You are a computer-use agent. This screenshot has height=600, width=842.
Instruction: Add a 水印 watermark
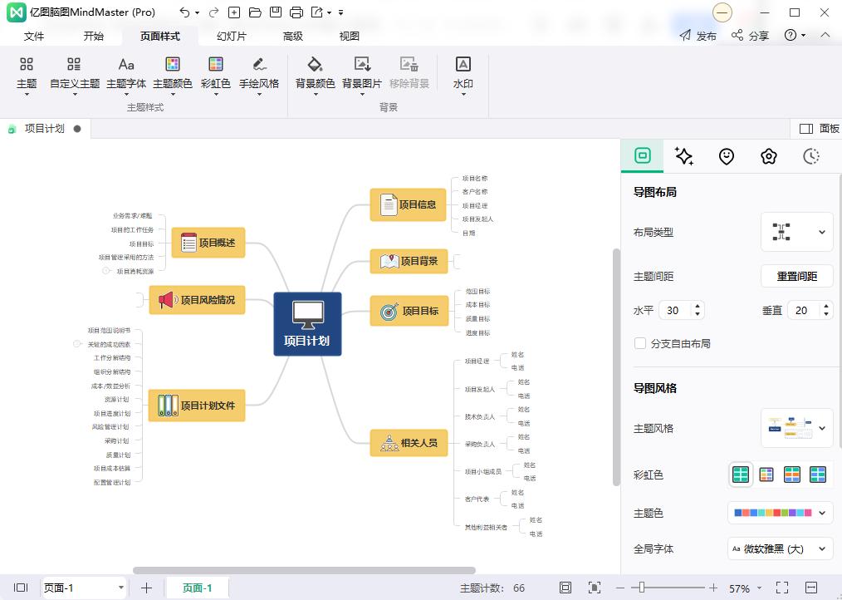coord(463,73)
